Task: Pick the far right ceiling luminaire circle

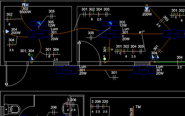Action: pos(173,34)
